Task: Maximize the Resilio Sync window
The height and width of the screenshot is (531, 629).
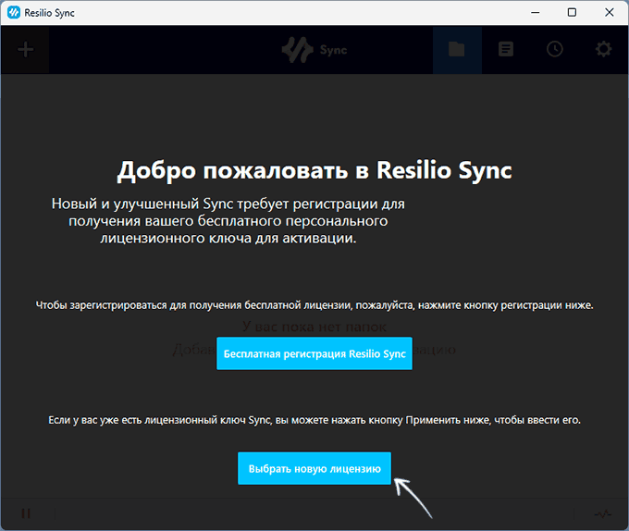Action: coord(572,12)
